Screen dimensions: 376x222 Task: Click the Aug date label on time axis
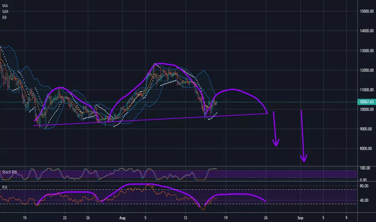[x=122, y=218]
